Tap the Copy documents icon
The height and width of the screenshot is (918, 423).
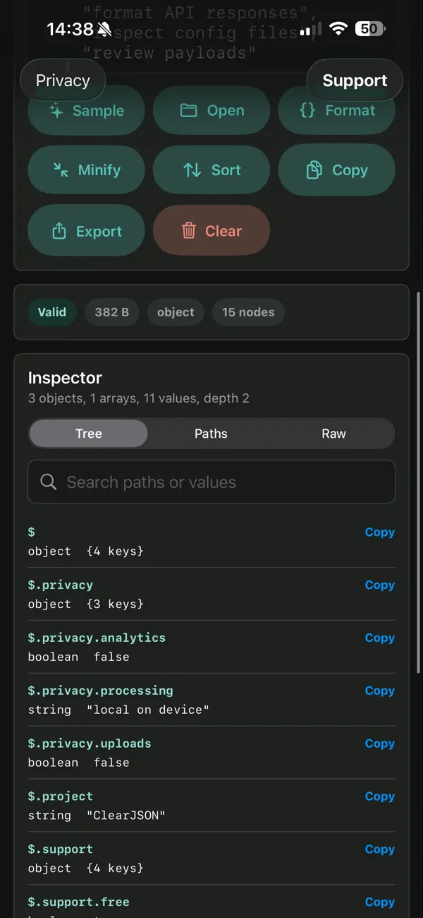[x=314, y=169]
